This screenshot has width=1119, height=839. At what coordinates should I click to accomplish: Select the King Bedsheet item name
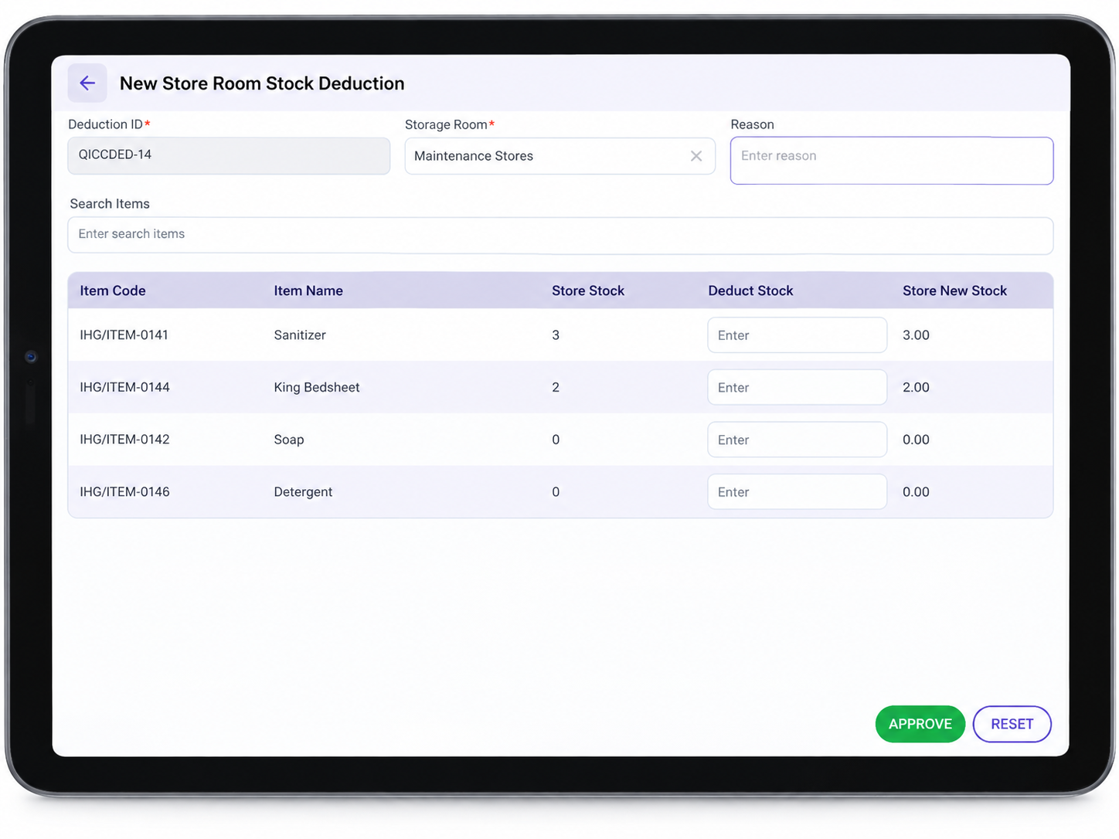(317, 387)
